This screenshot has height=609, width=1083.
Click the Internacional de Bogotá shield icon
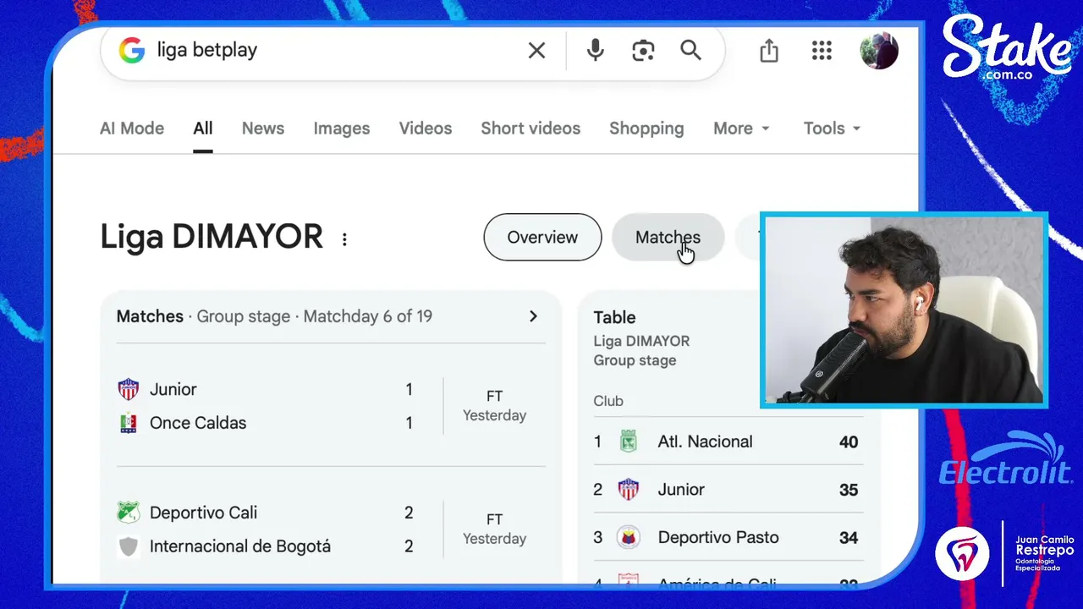128,546
